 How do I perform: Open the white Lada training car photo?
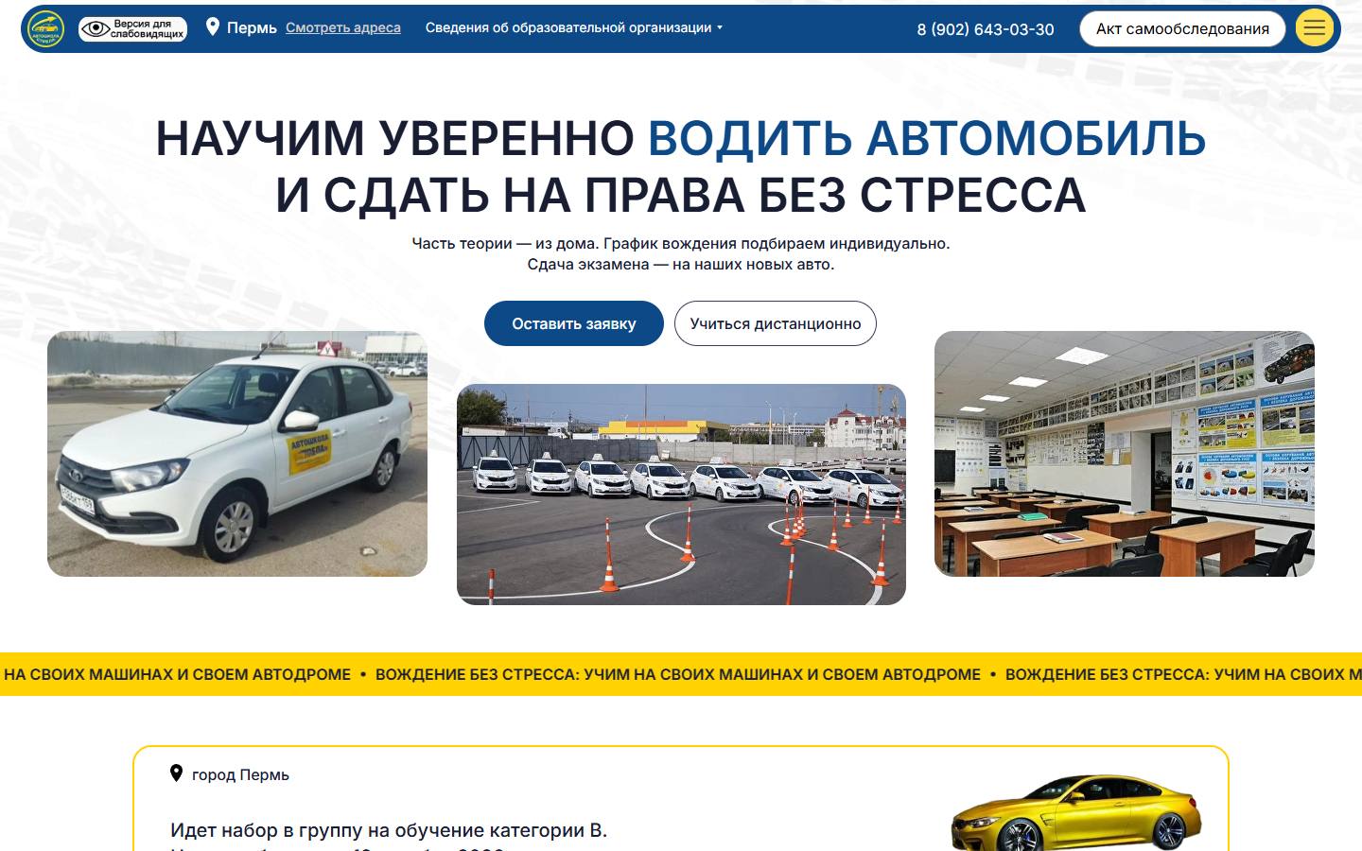(x=237, y=454)
